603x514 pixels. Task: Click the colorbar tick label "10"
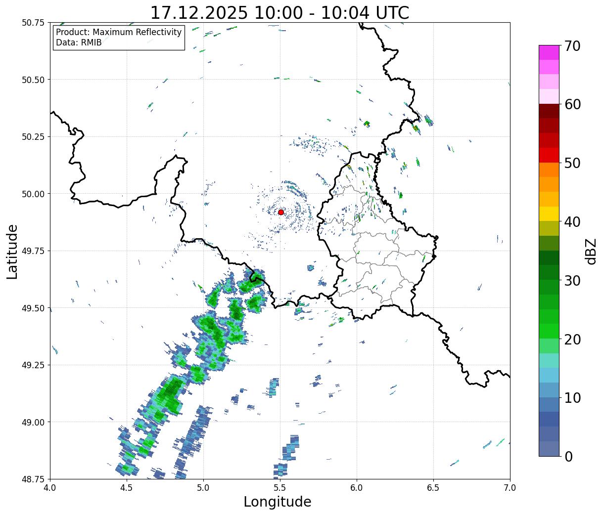click(x=572, y=397)
